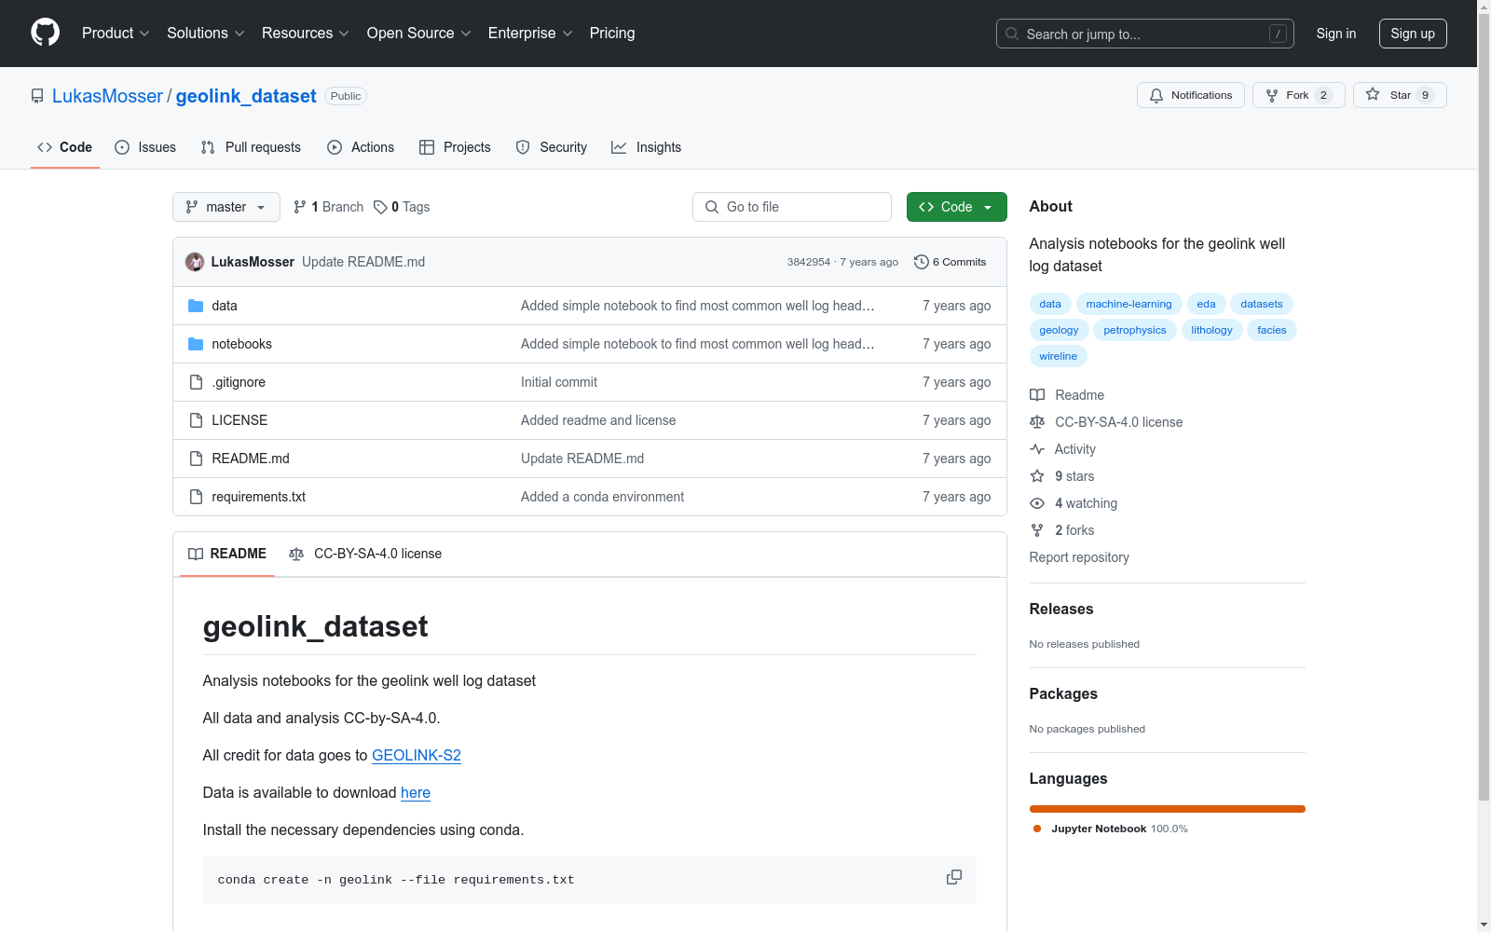Click the bell icon in Notifications
The image size is (1491, 932).
(1156, 95)
